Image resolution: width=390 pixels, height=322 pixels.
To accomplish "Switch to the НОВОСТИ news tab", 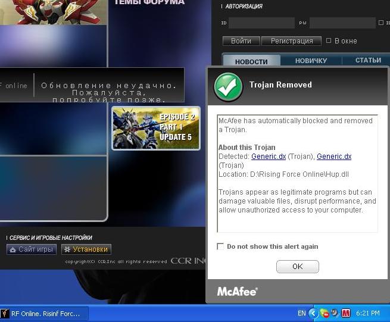I will 251,61.
